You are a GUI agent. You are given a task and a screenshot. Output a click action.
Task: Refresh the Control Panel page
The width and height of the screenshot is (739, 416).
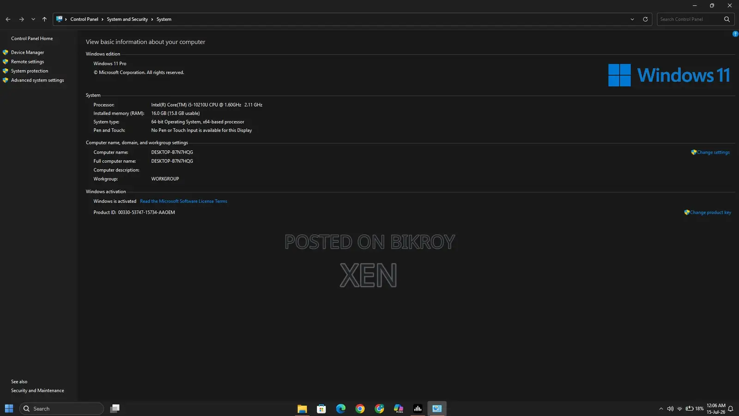click(x=645, y=19)
